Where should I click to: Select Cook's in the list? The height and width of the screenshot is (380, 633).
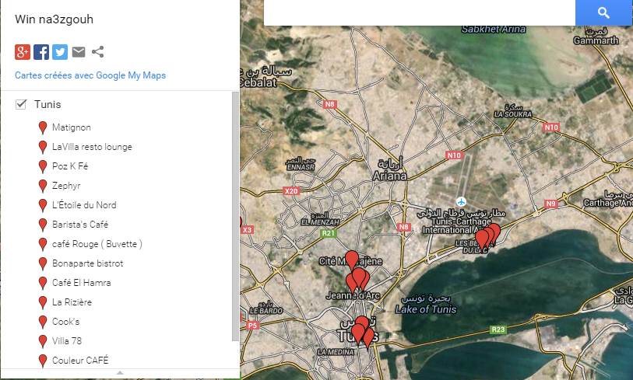point(66,322)
